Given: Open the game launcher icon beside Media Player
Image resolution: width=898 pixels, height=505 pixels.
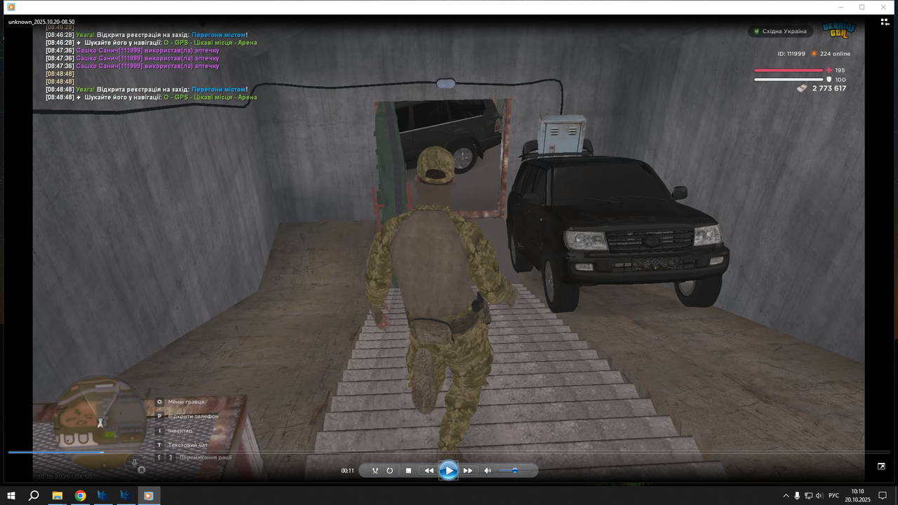Looking at the screenshot, I should pyautogui.click(x=125, y=496).
